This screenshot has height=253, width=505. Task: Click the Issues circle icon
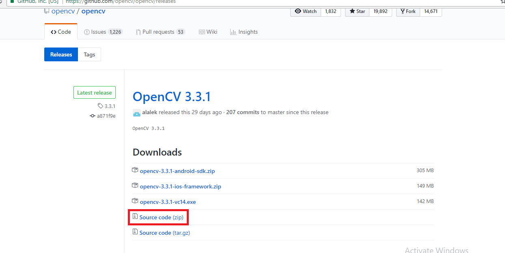[x=87, y=32]
